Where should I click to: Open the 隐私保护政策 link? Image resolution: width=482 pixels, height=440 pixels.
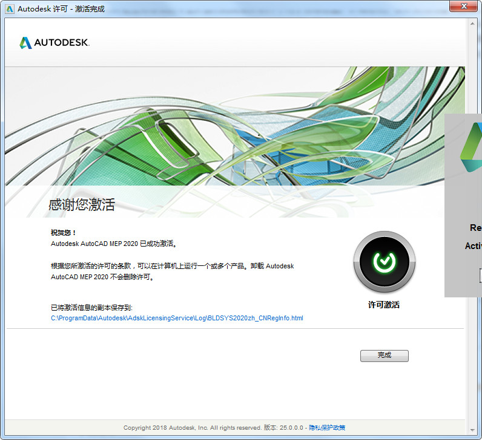tap(327, 428)
